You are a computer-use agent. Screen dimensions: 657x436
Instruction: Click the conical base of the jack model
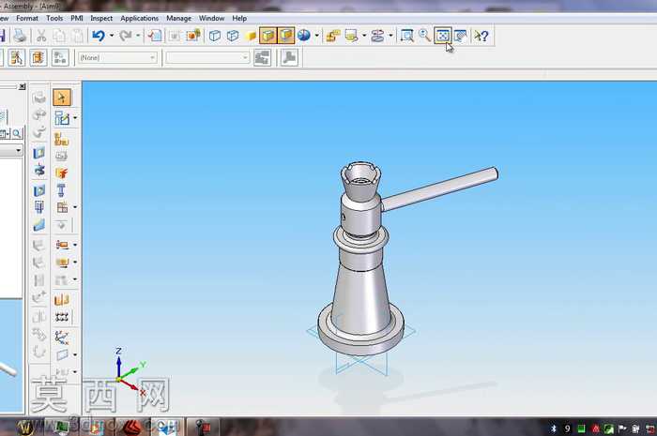click(x=361, y=301)
